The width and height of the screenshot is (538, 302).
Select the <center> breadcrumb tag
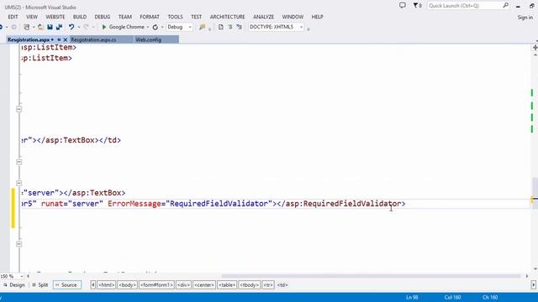[x=204, y=285]
